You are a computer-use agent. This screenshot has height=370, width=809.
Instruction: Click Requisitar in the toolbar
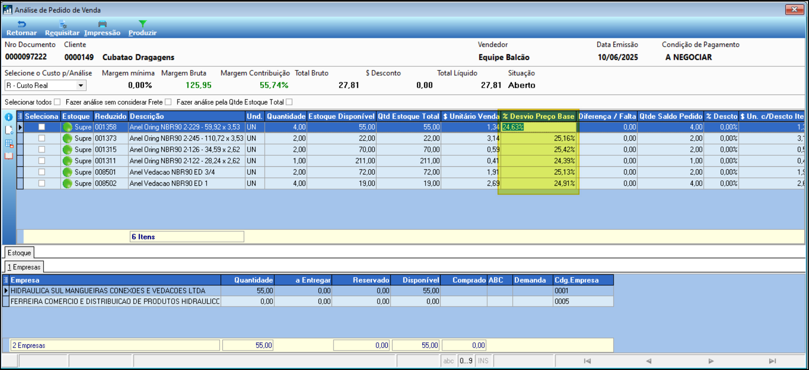62,29
